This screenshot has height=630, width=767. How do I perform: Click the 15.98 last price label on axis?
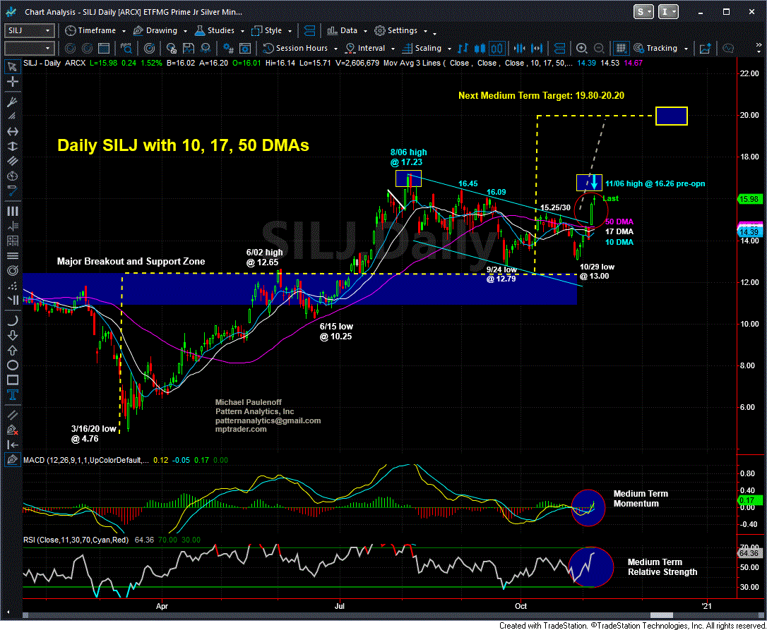coord(750,199)
